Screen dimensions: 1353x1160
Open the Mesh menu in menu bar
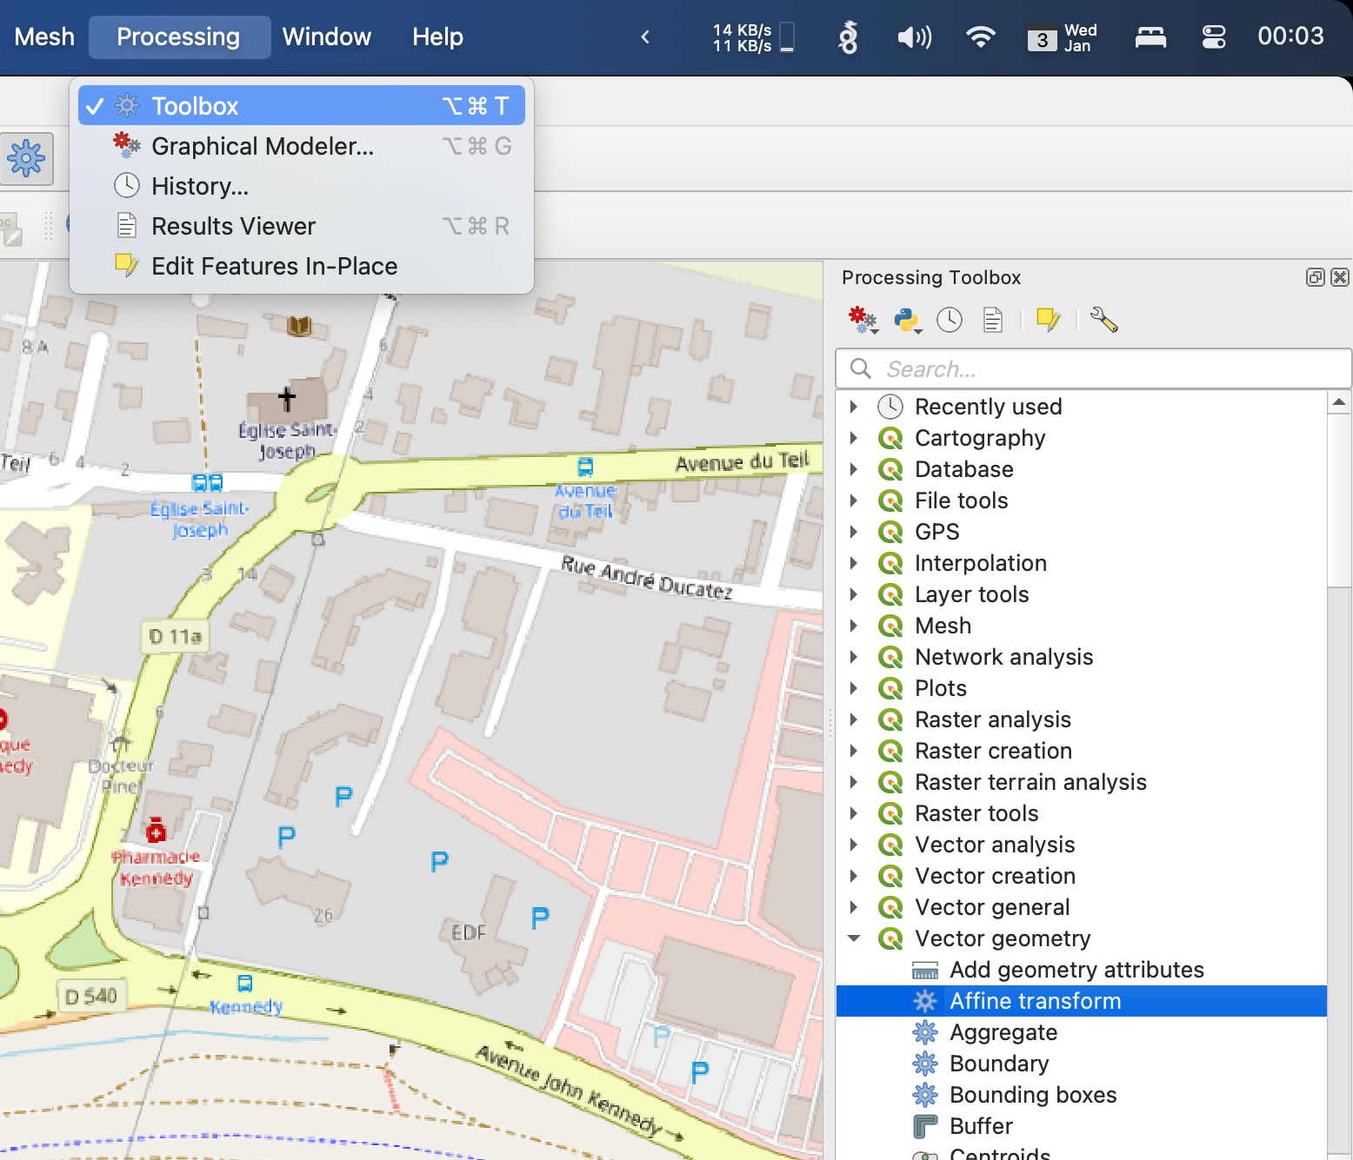point(44,36)
